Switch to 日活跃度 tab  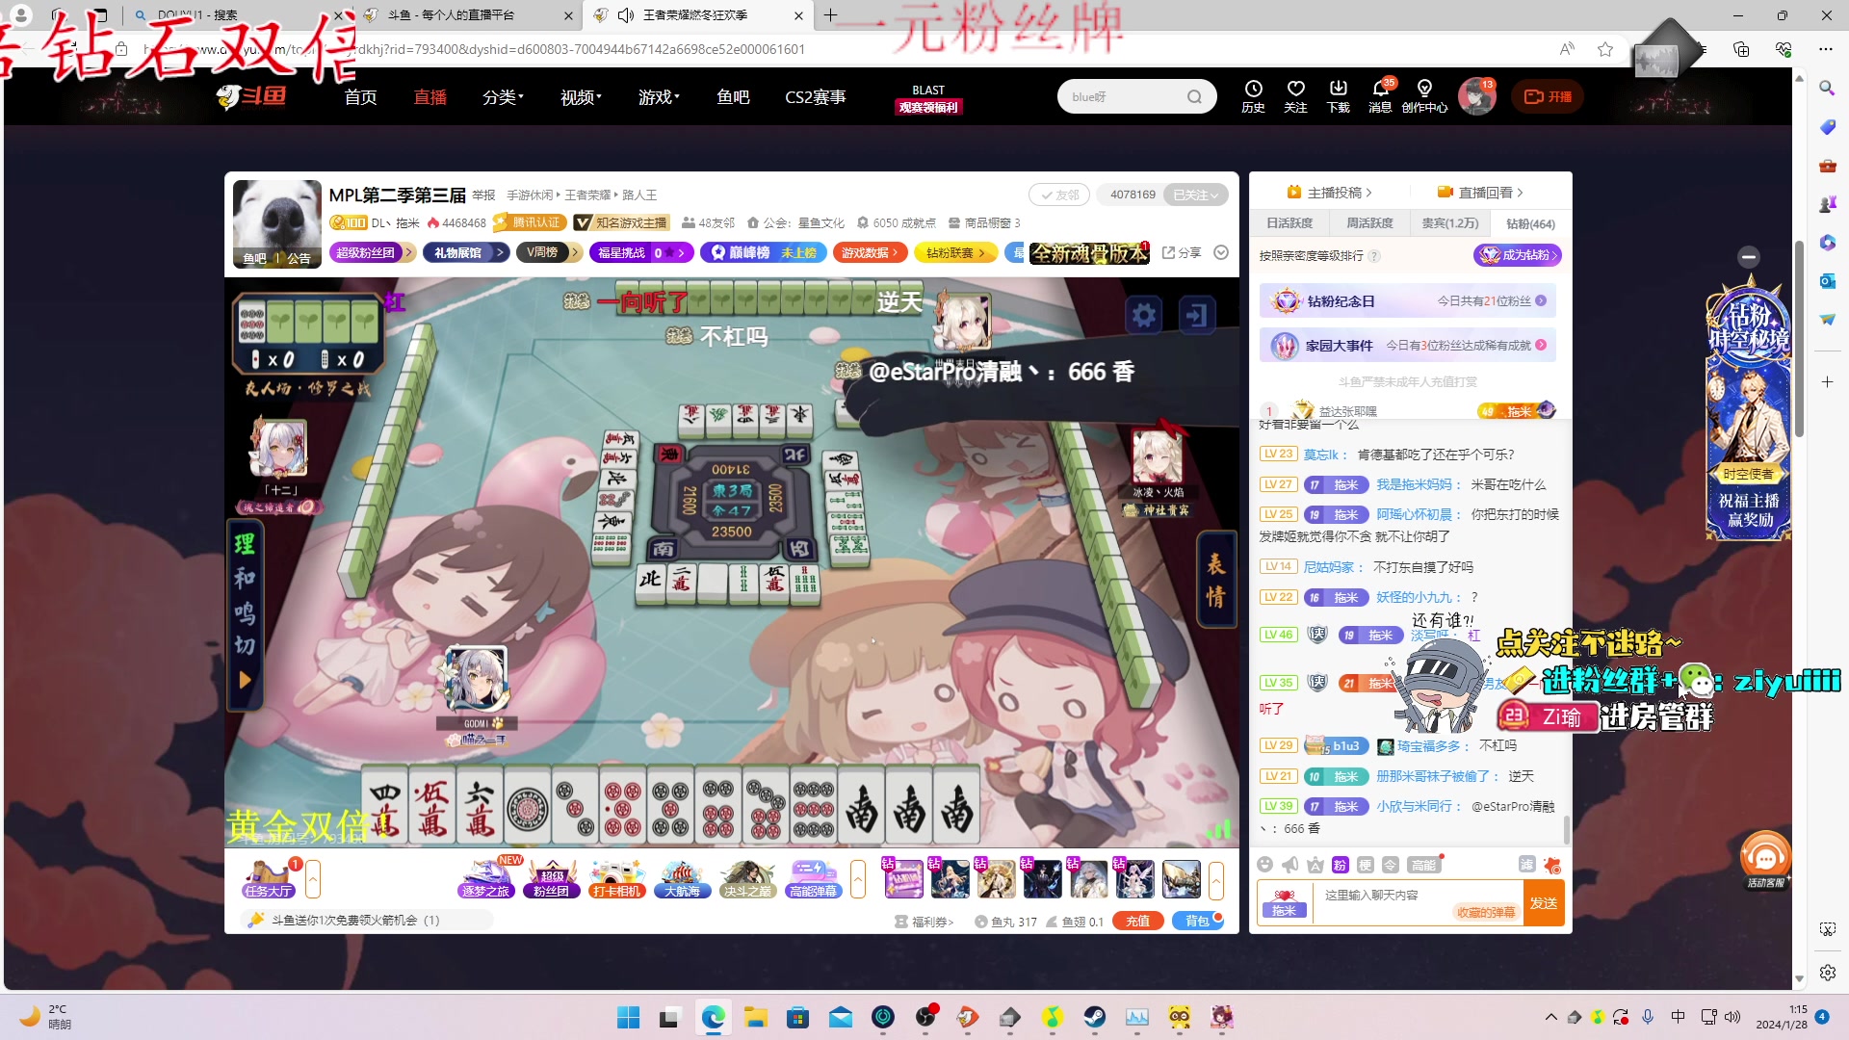1289,223
